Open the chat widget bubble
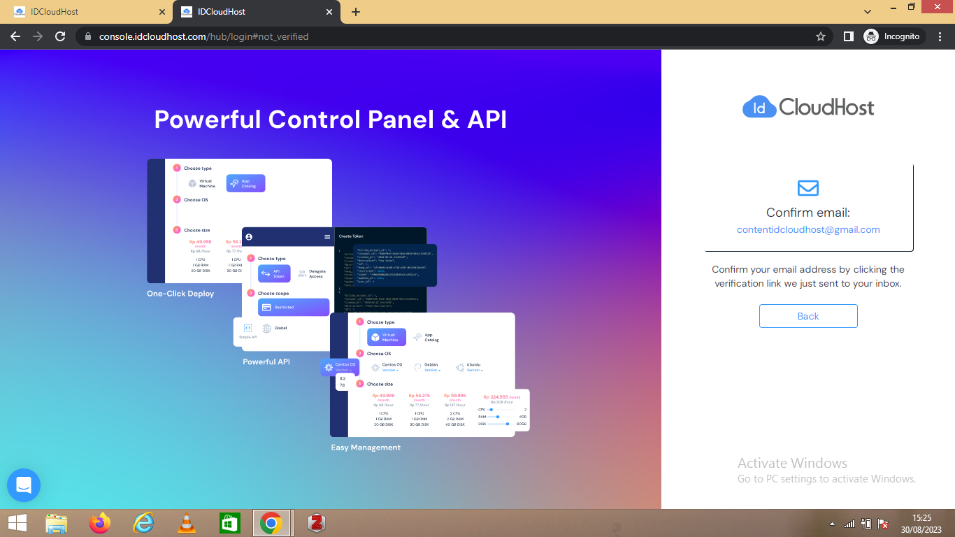 pos(24,485)
